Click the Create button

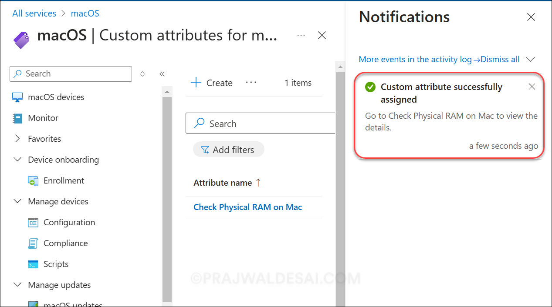pyautogui.click(x=212, y=83)
